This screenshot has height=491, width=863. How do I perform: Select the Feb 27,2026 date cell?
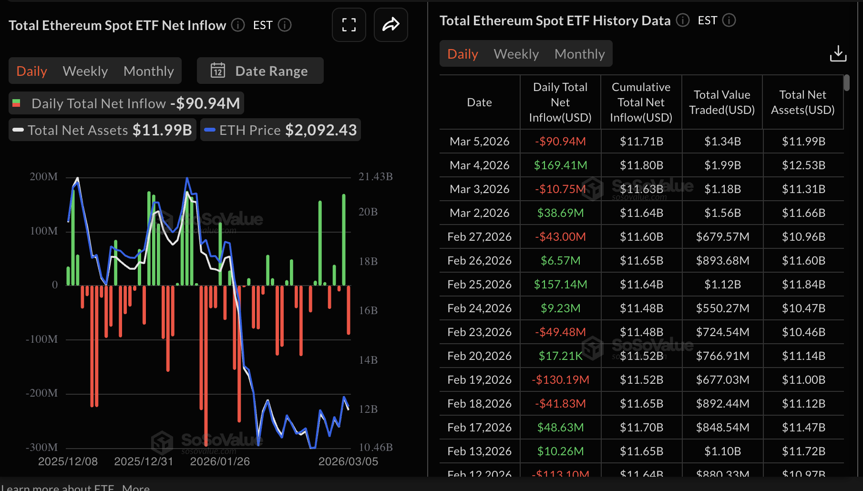[x=480, y=237]
